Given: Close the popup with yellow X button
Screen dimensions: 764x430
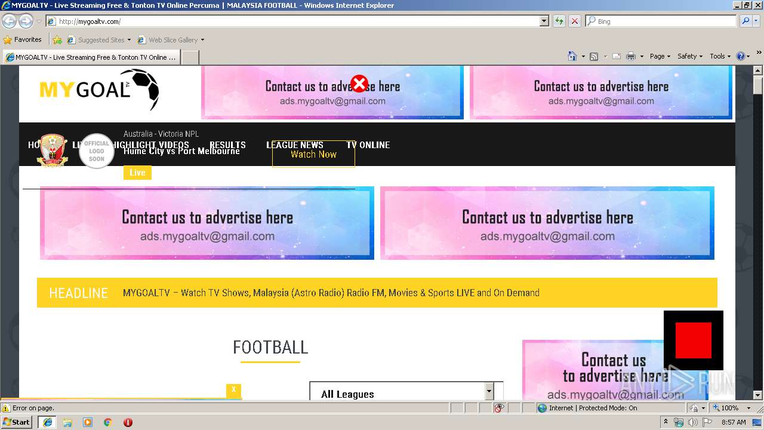Looking at the screenshot, I should [233, 390].
